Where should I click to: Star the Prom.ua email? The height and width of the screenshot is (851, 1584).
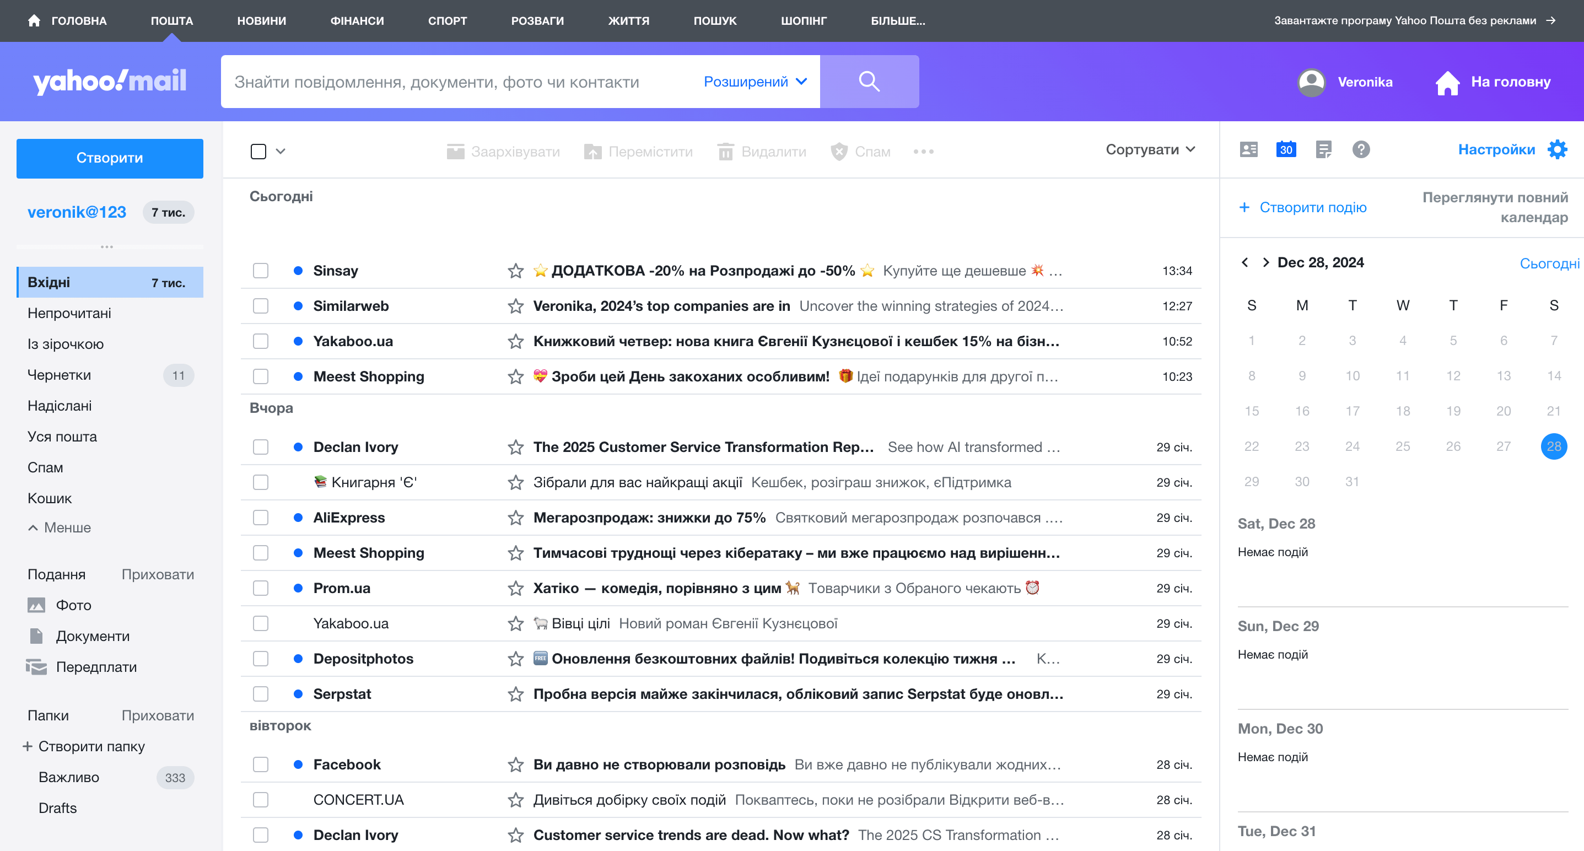[x=515, y=589]
